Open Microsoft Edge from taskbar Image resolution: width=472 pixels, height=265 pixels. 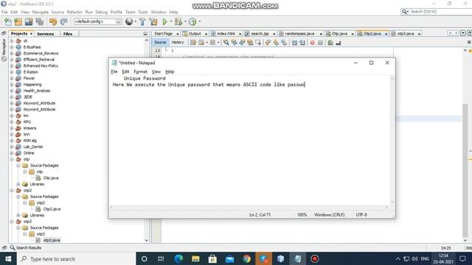[x=178, y=258]
